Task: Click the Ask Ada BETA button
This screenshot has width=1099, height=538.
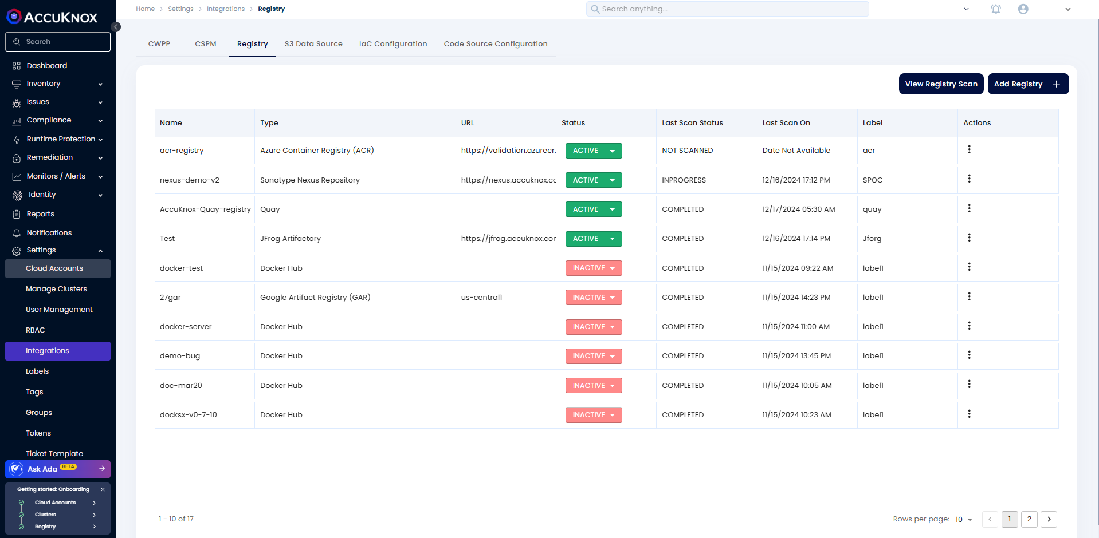Action: [58, 469]
